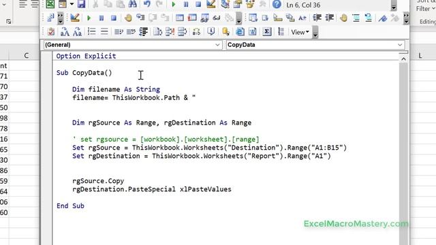Click the rgSource.Copy line
436x245 pixels.
(x=98, y=181)
